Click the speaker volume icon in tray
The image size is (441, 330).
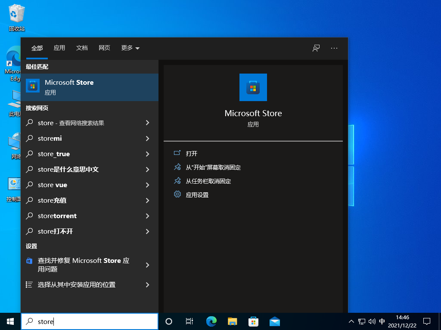pos(372,321)
